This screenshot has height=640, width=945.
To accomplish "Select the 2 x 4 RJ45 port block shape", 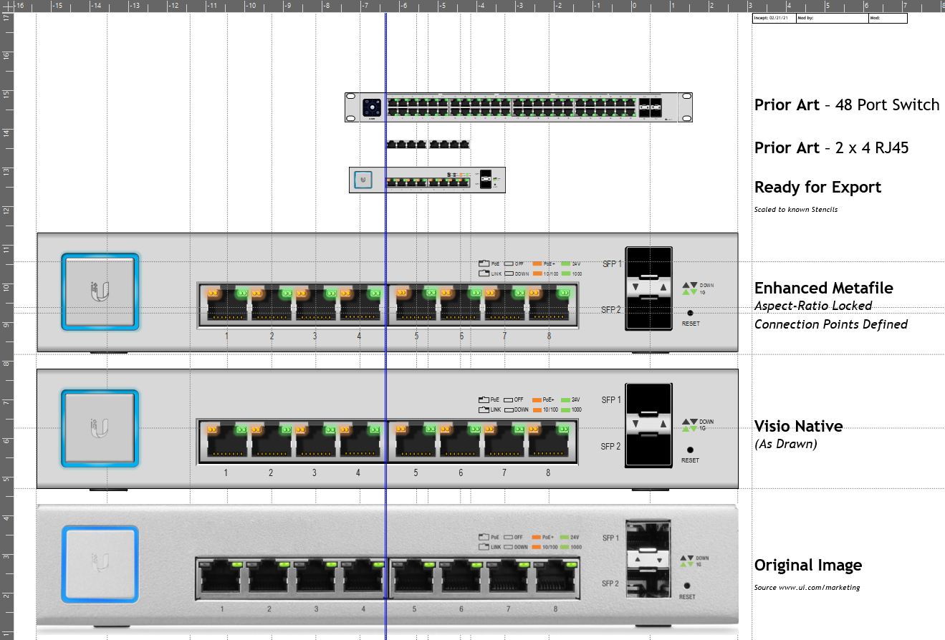I will click(428, 145).
